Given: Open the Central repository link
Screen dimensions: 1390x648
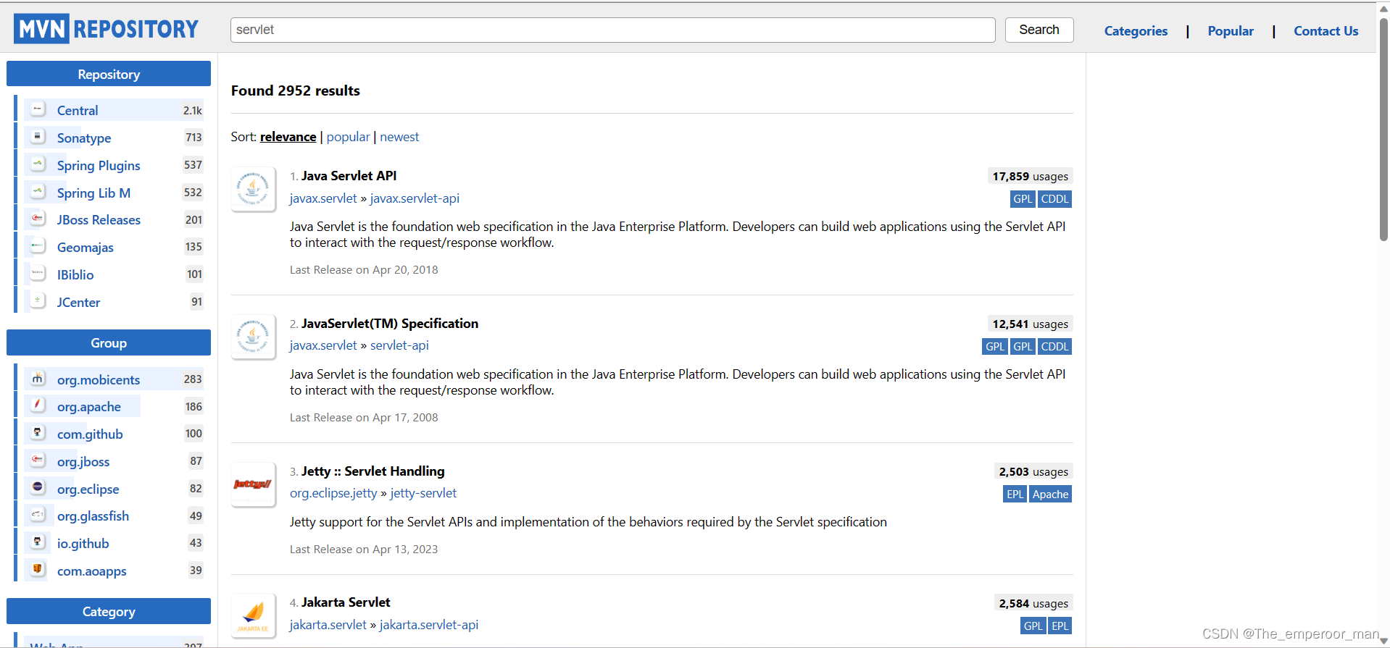Looking at the screenshot, I should click(x=78, y=110).
